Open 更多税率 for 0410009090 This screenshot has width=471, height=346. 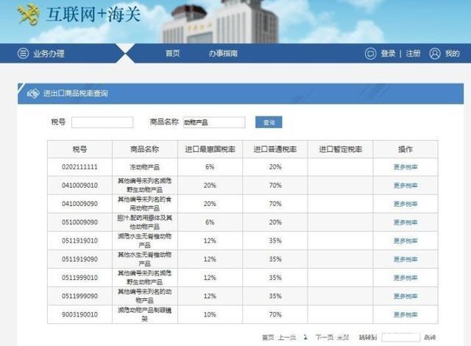[x=406, y=204]
